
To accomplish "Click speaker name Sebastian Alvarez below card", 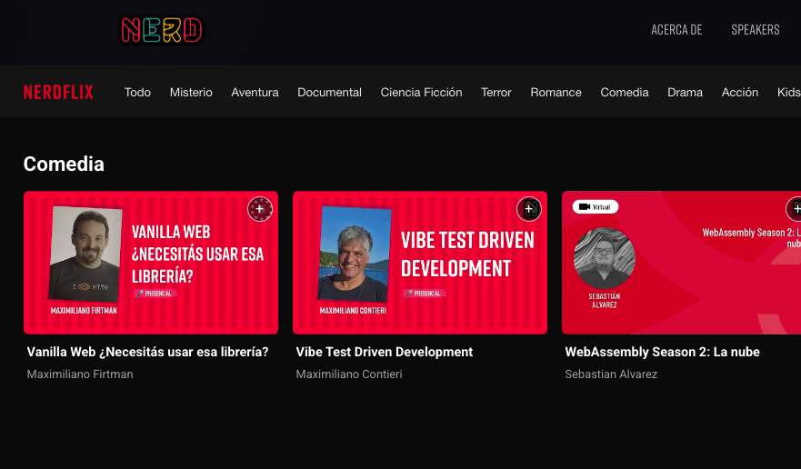I will click(611, 374).
